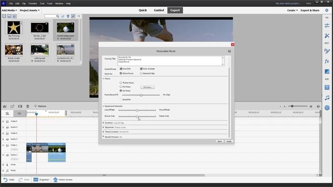Click the timeline delete trash icon
The height and width of the screenshot is (187, 333).
click(x=28, y=106)
